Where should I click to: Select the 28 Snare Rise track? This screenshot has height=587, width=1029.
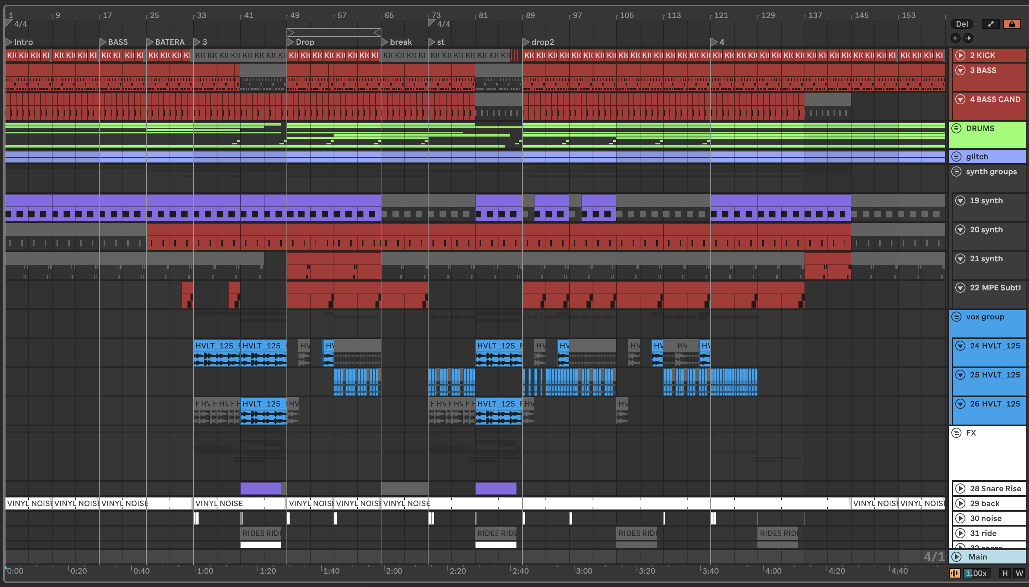tap(995, 488)
